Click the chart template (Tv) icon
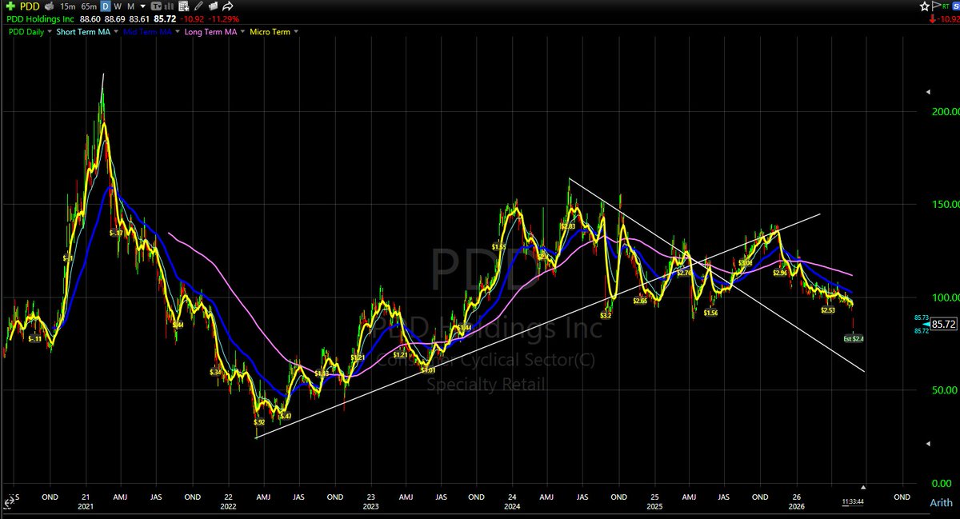 156,6
